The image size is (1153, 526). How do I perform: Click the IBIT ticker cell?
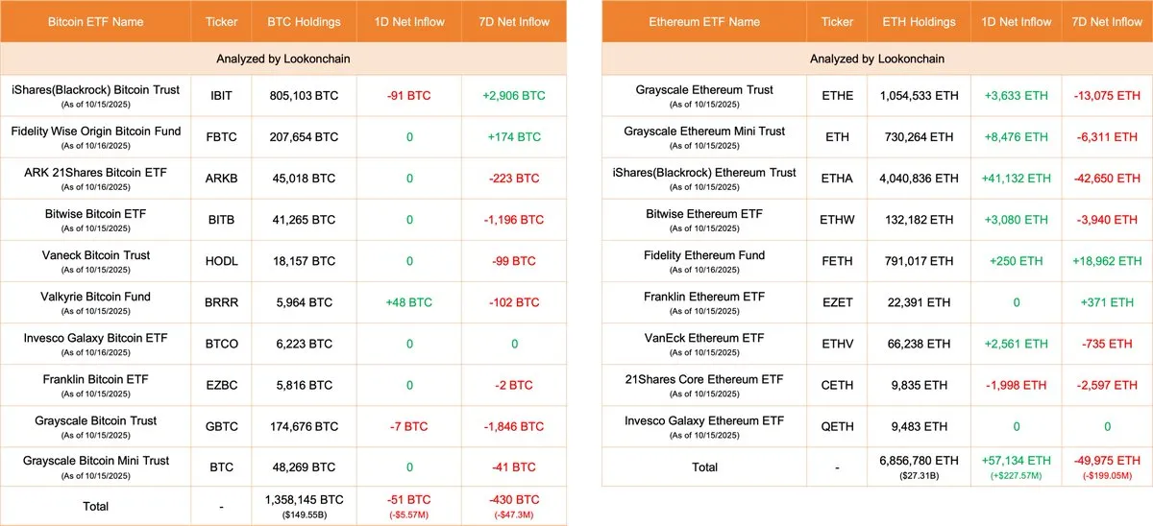220,96
